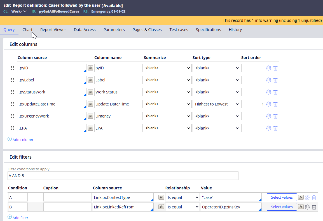
Task: Open expression builder for .pxUrgencyWork column
Action: click(90, 116)
